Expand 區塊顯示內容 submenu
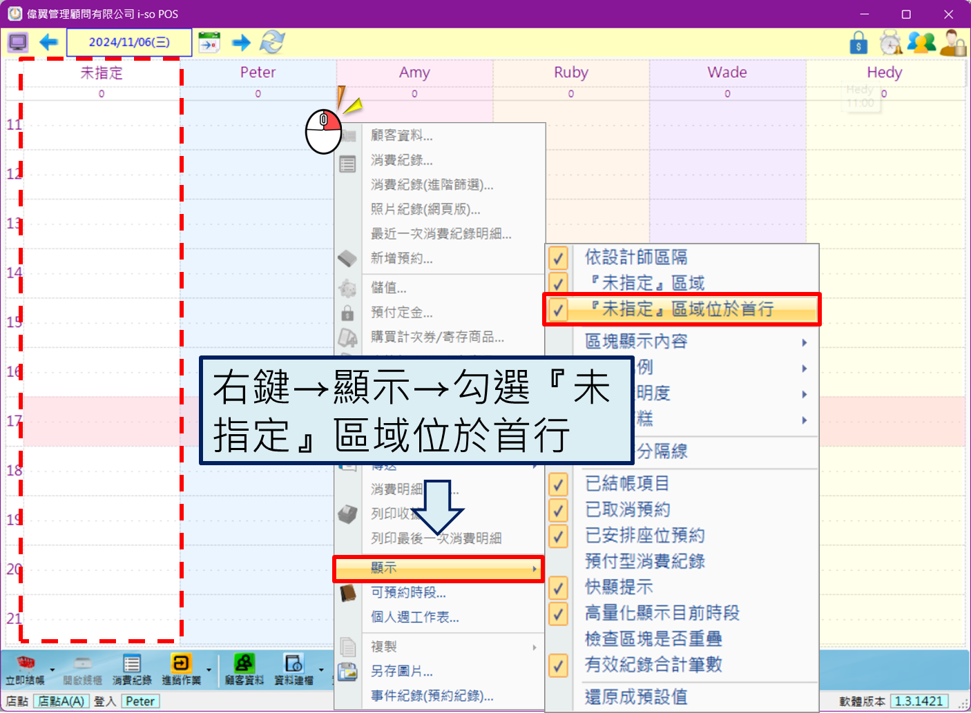Viewport: 971px width, 713px height. 682,341
